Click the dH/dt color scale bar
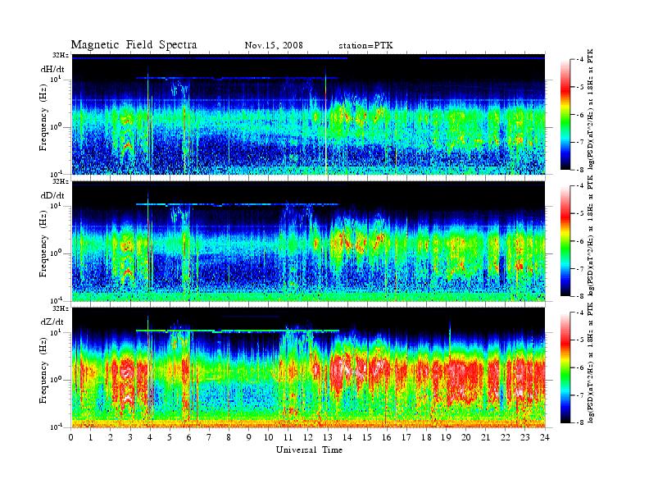Screen dimensions: 649x502 click(x=565, y=114)
